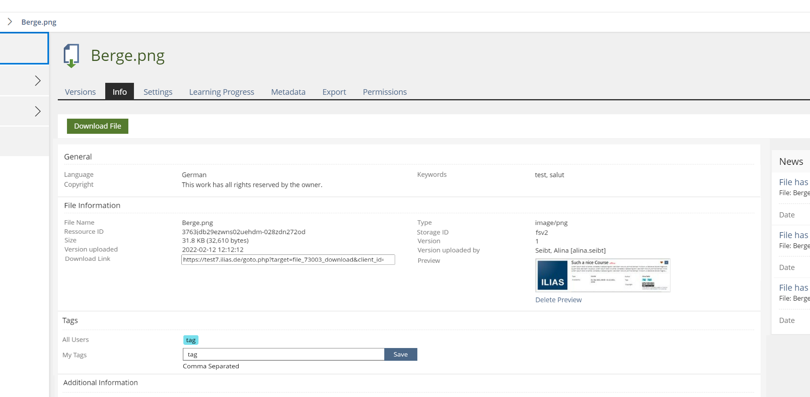This screenshot has width=810, height=397.
Task: Expand the second sidebar chevron item
Action: pyautogui.click(x=37, y=111)
